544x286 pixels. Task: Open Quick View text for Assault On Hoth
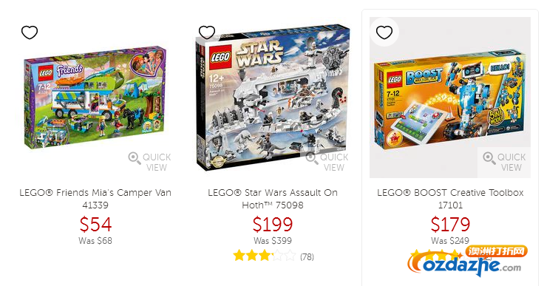point(334,162)
